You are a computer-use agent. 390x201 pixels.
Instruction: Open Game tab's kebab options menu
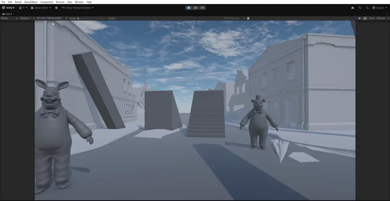[387, 14]
